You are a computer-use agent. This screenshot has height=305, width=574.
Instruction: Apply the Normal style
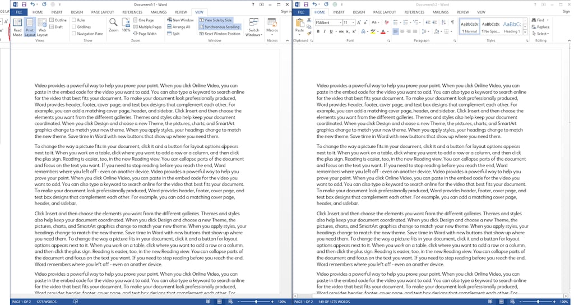(x=469, y=27)
